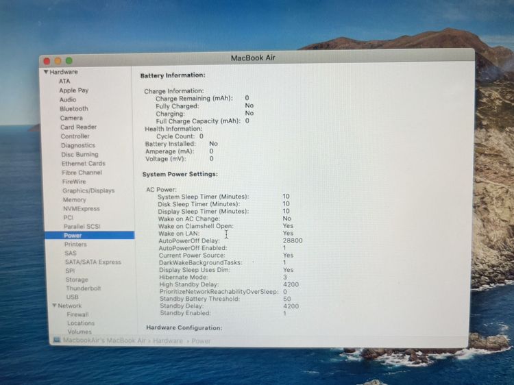
Task: Open USB device tree
Action: pos(72,297)
